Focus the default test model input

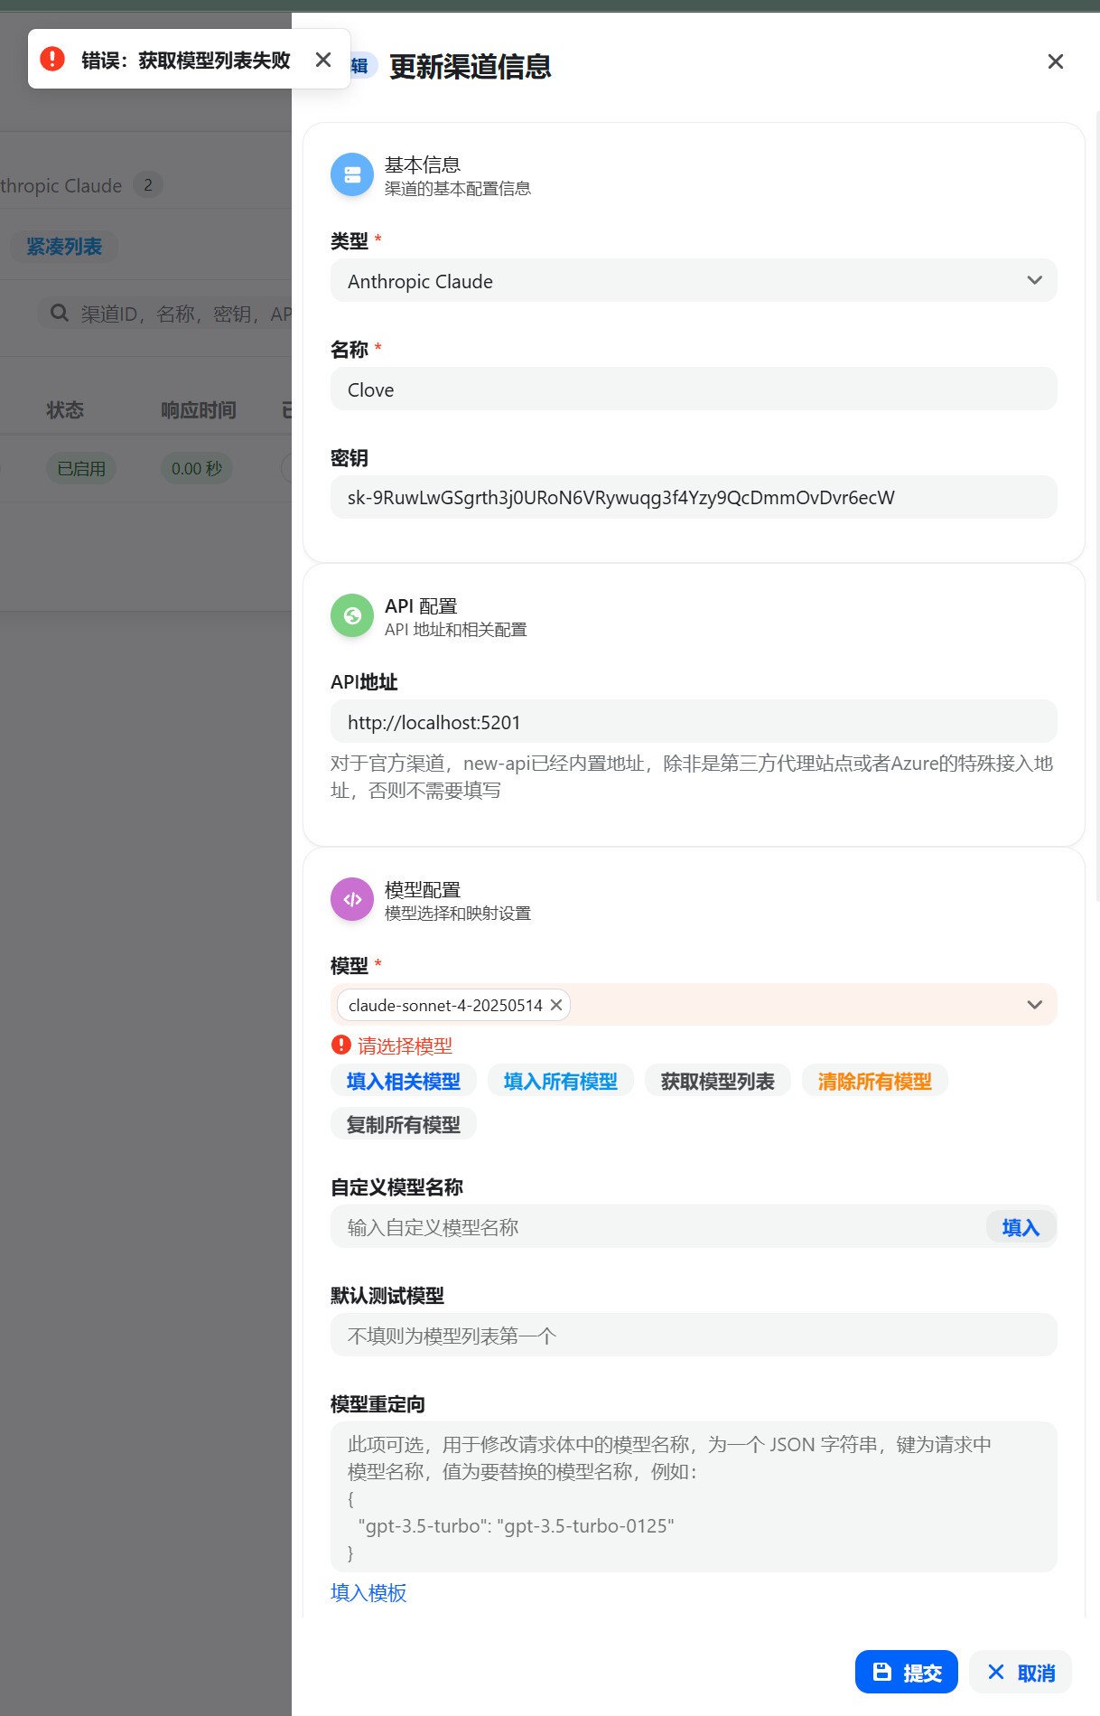(x=694, y=1336)
